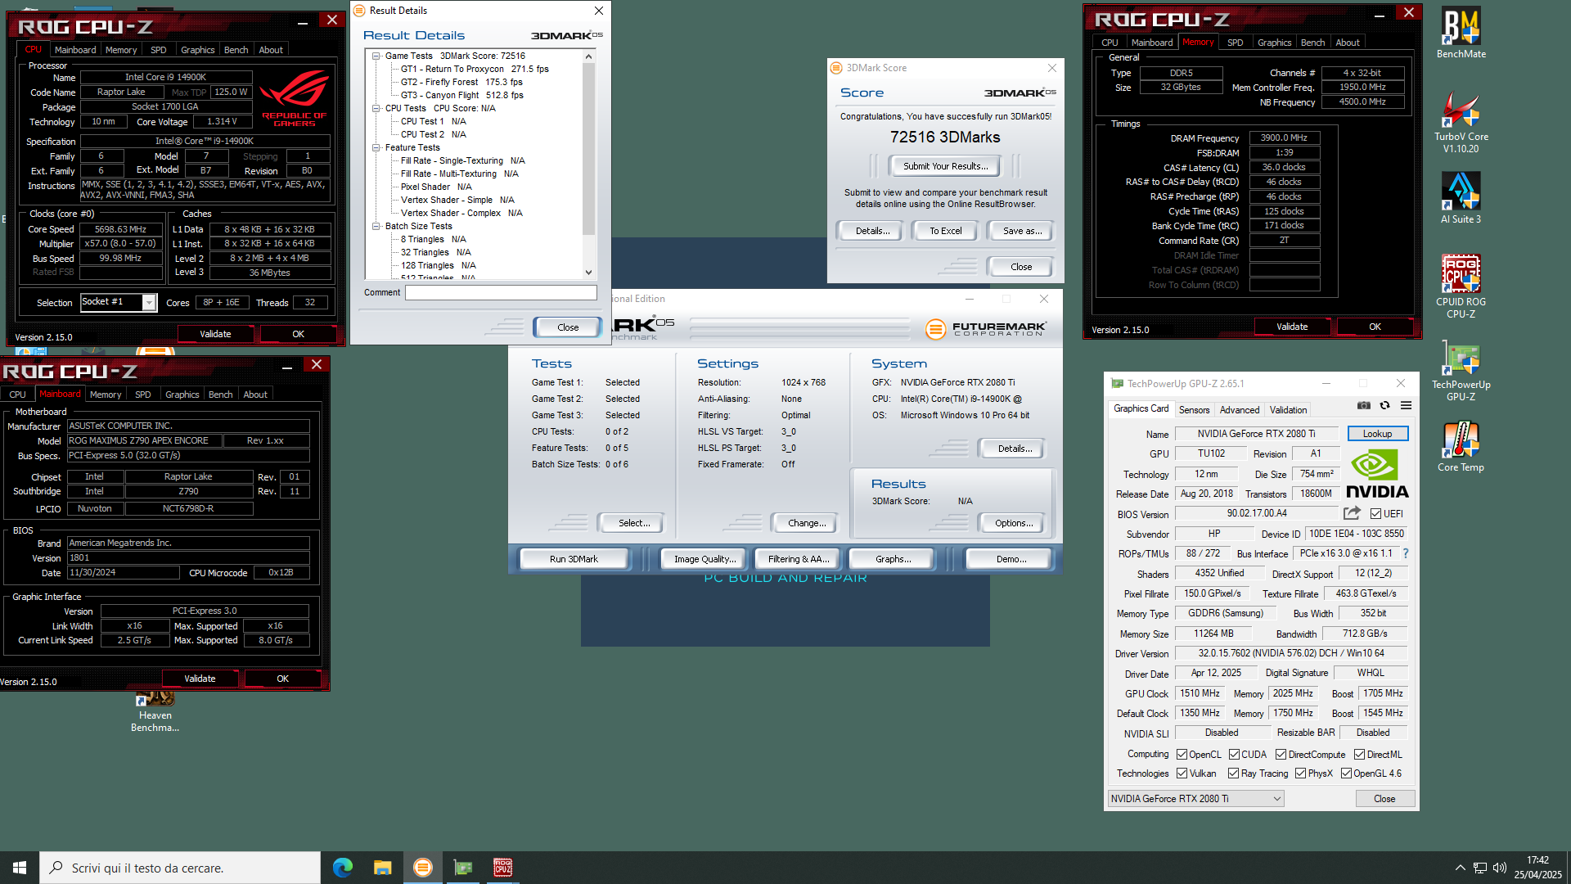Open volume control in system tray
The image size is (1571, 884).
click(x=1500, y=868)
